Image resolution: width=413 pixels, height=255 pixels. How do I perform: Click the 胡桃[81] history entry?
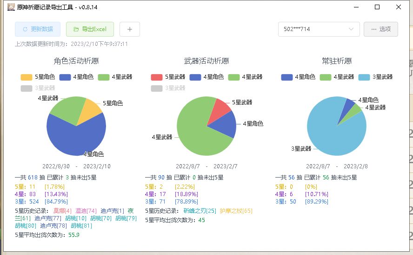(81, 226)
